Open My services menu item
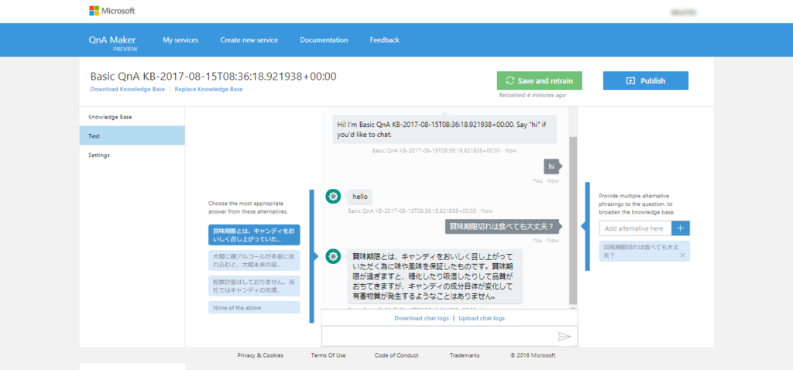The image size is (793, 370). (180, 40)
